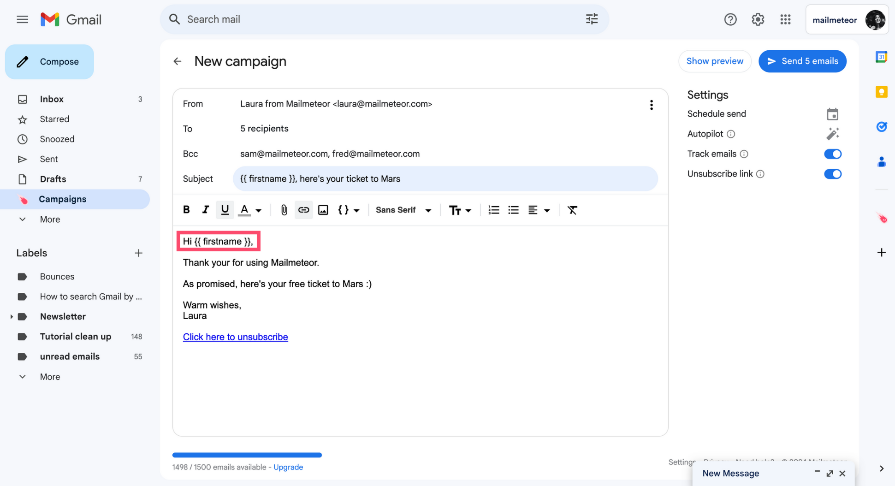
Task: Go back using the arrow beside New campaign
Action: tap(178, 61)
